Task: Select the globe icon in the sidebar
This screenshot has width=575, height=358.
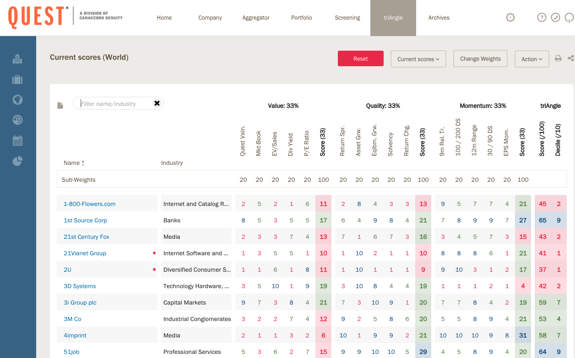Action: pos(17,100)
